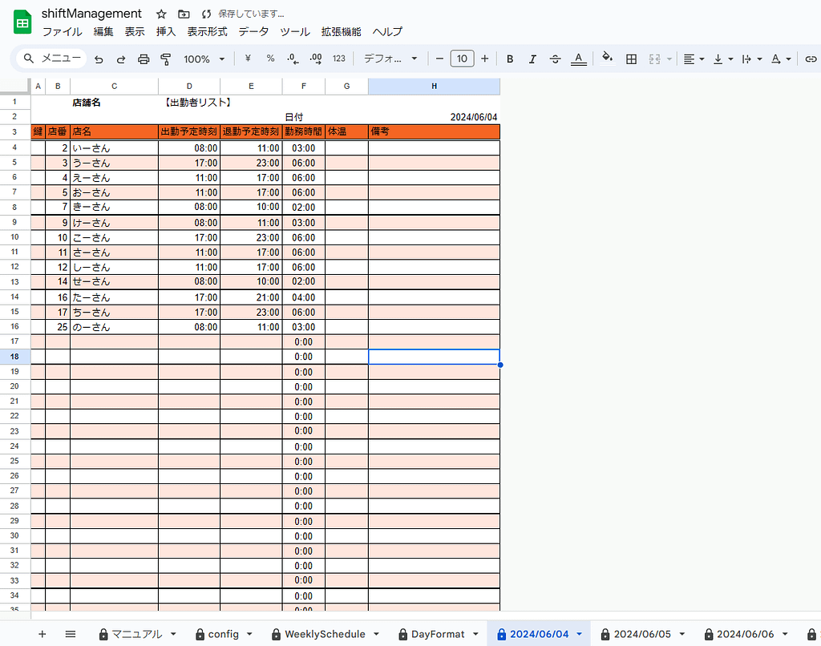Click the font size input box
Viewport: 821px width, 646px height.
coord(462,59)
